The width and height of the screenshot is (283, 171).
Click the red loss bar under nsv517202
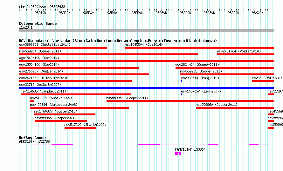point(80,128)
